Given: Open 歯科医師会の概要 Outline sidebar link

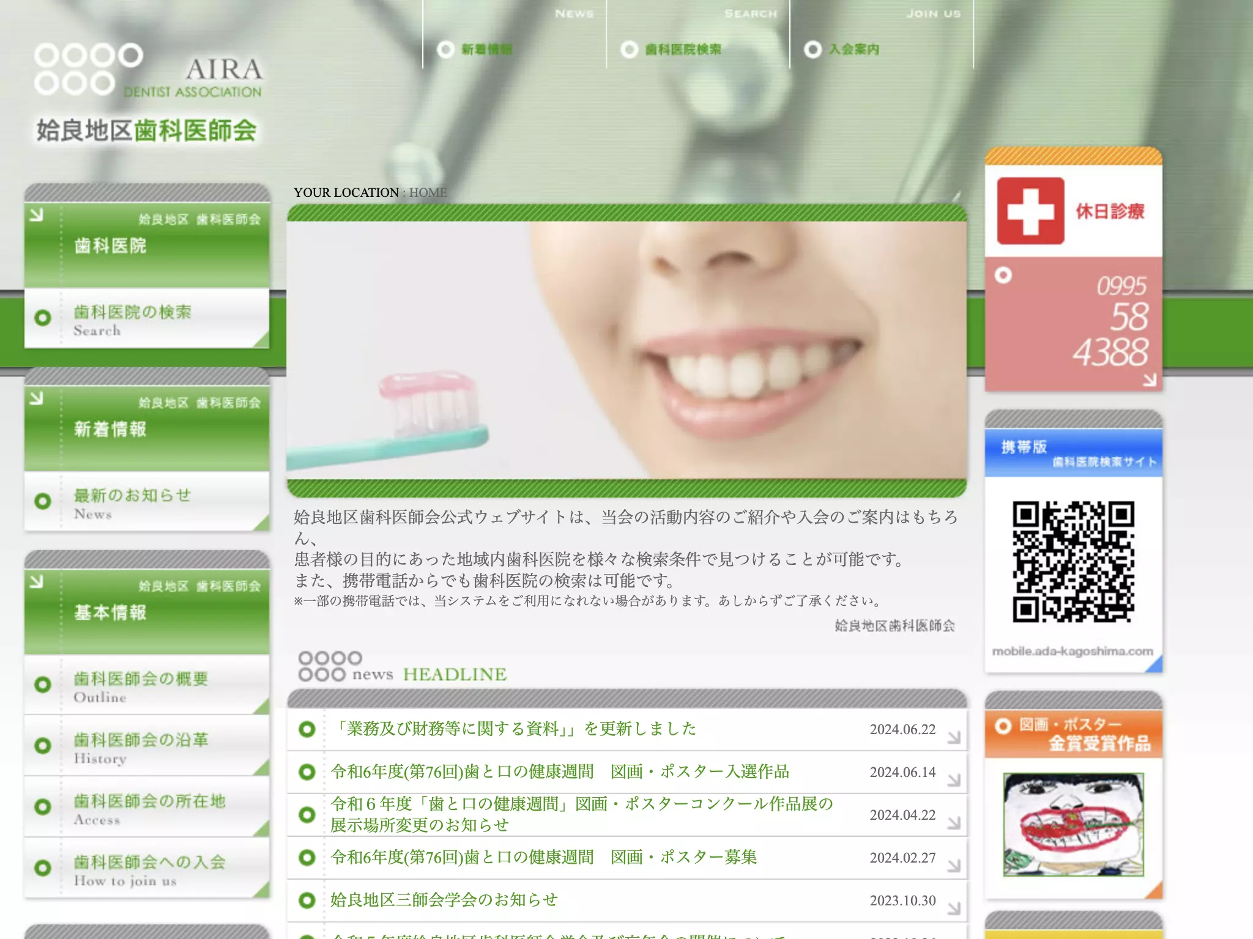Looking at the screenshot, I should (x=147, y=686).
